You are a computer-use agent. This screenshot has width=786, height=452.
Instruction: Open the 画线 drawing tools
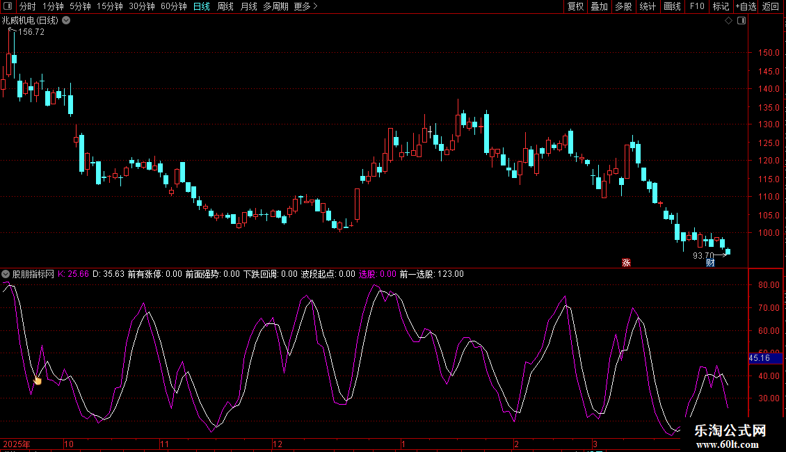(672, 6)
